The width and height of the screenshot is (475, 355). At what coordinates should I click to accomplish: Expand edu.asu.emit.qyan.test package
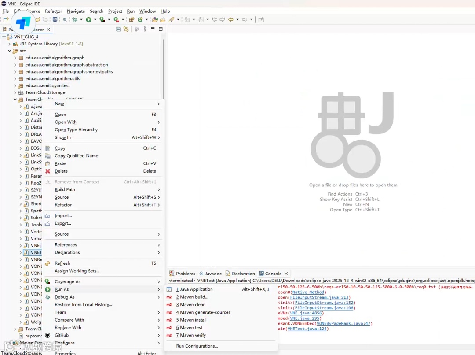(x=15, y=85)
